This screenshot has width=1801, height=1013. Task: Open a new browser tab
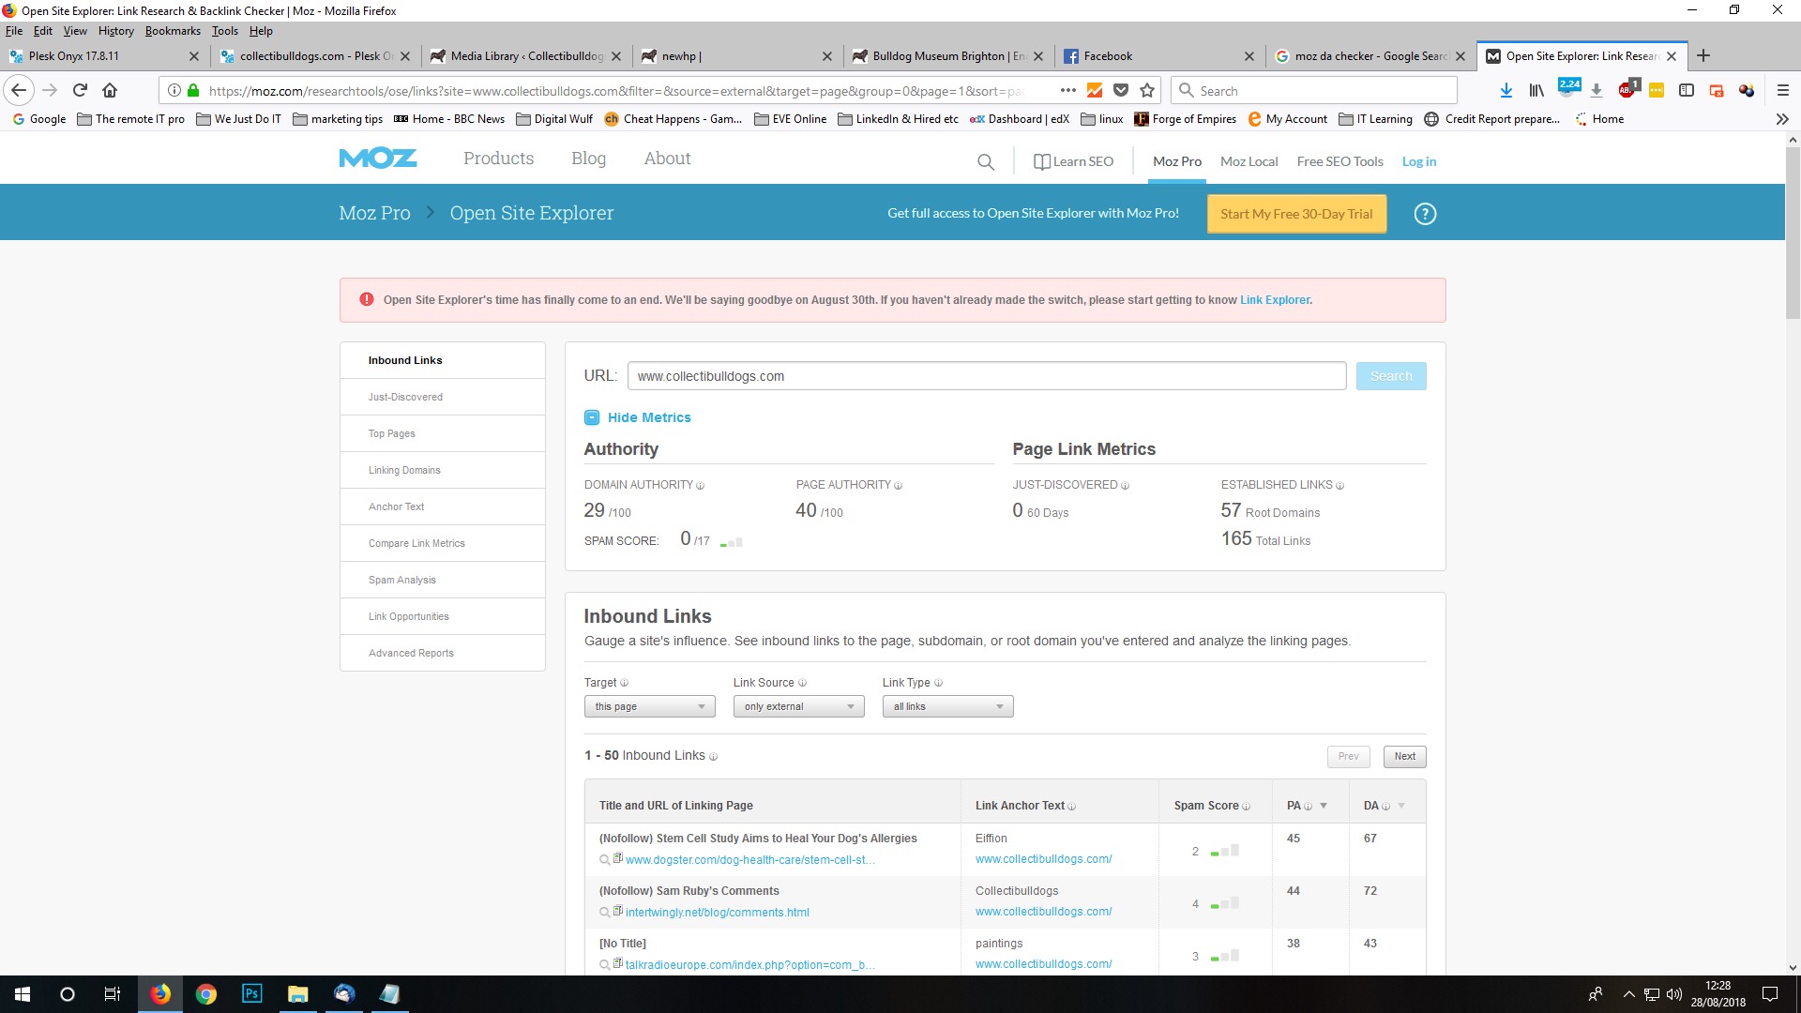tap(1703, 55)
